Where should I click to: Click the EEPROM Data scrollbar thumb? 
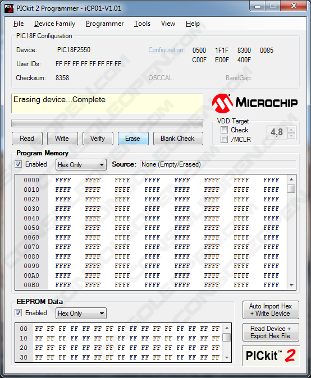click(x=227, y=338)
